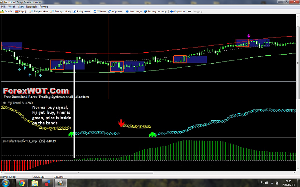Go to previous image with Poprzedni

pos(178,11)
